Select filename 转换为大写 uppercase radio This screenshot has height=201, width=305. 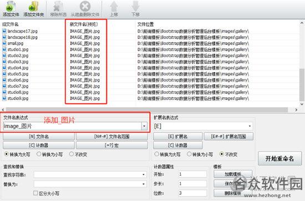pyautogui.click(x=7, y=154)
